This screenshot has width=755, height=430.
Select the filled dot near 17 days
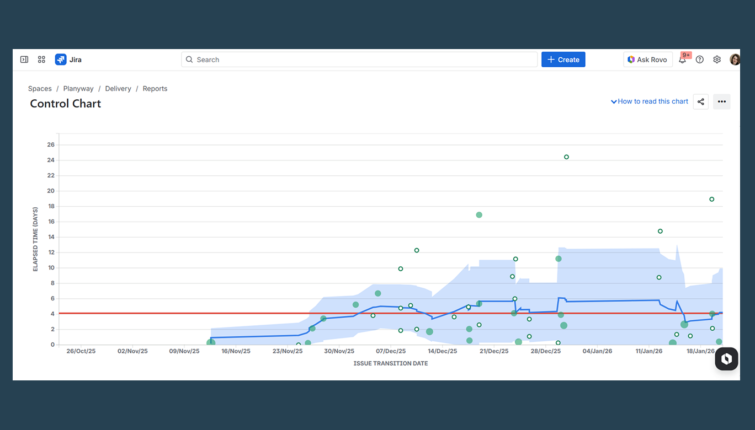[479, 215]
